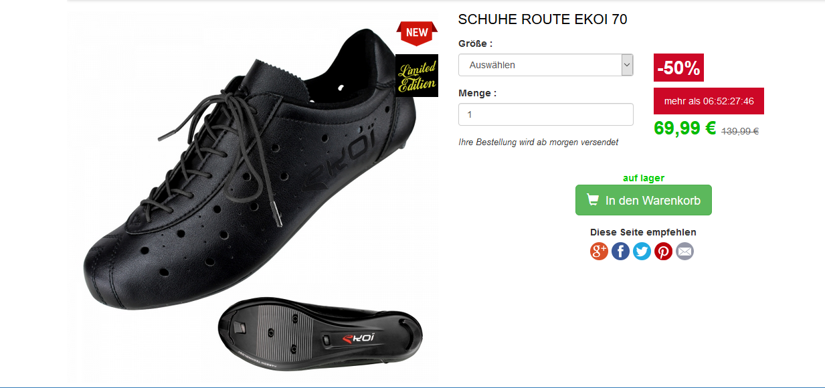Share the shoe on Facebook
The height and width of the screenshot is (388, 825).
[620, 252]
